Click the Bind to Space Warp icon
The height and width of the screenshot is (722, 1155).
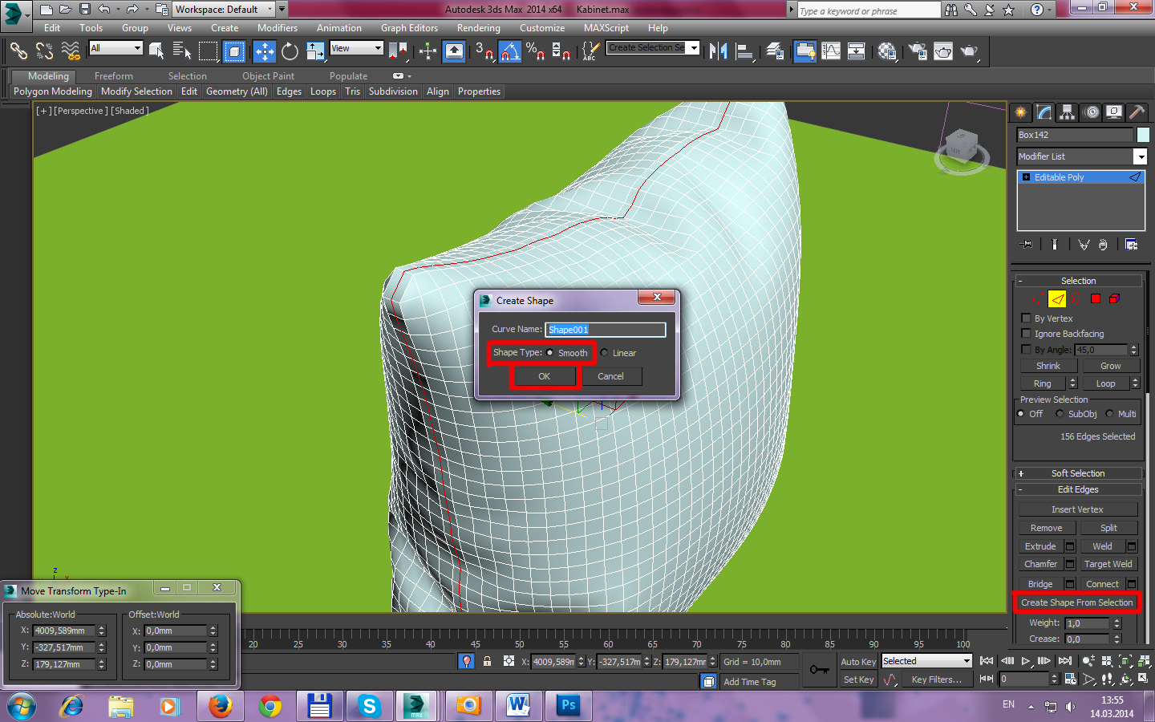coord(71,51)
